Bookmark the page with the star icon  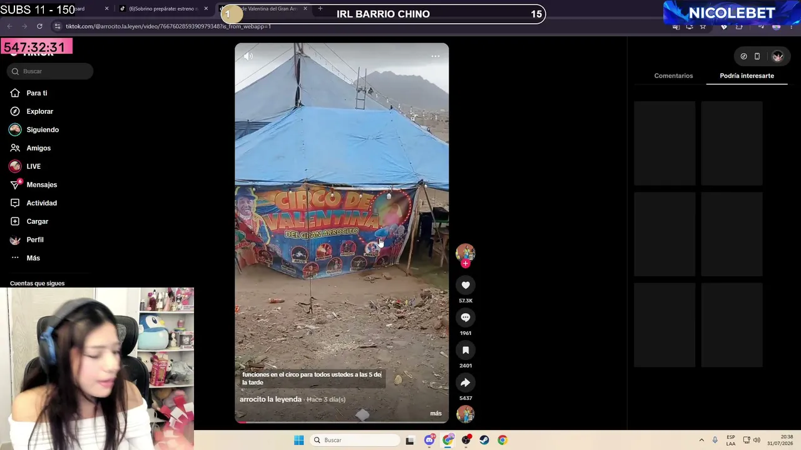[x=703, y=26]
